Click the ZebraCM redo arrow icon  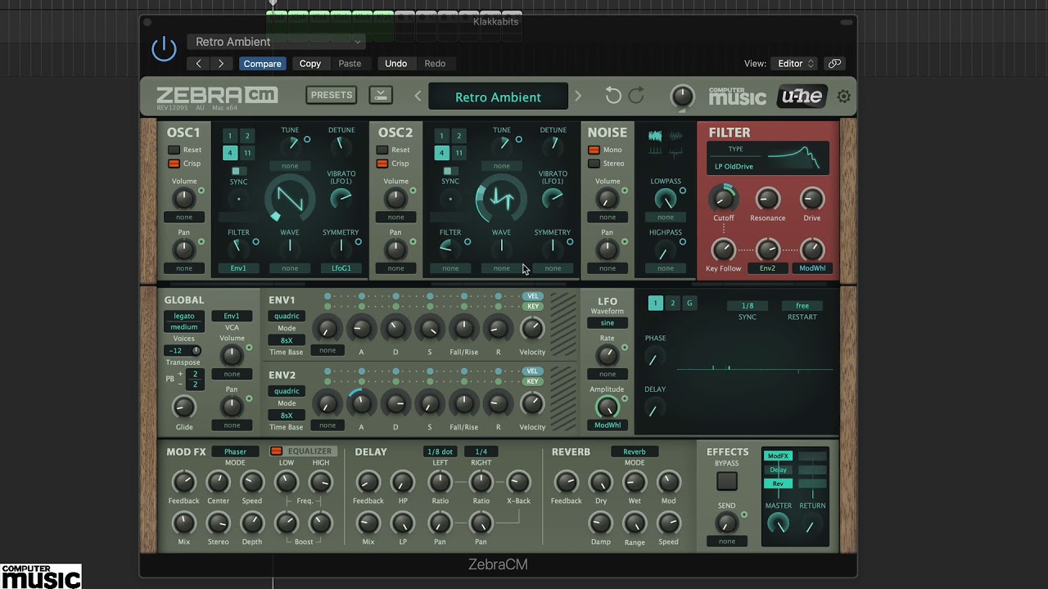click(636, 96)
